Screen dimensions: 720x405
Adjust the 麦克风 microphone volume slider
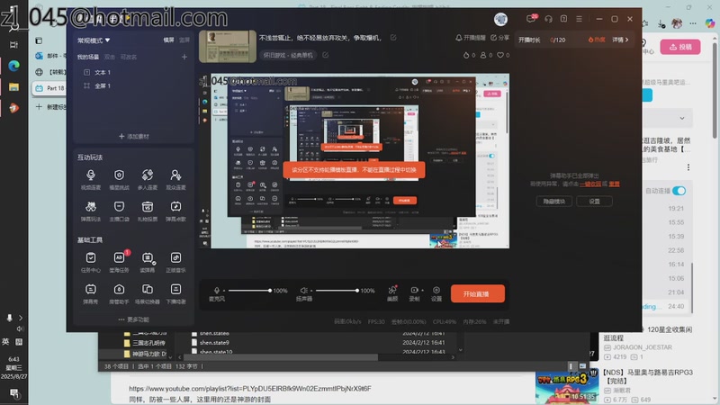pyautogui.click(x=249, y=290)
